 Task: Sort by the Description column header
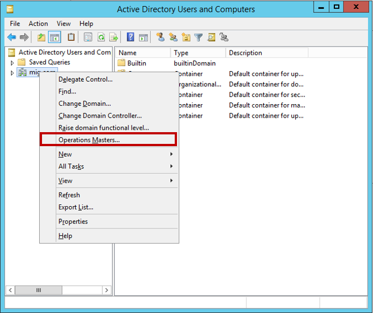tap(267, 53)
